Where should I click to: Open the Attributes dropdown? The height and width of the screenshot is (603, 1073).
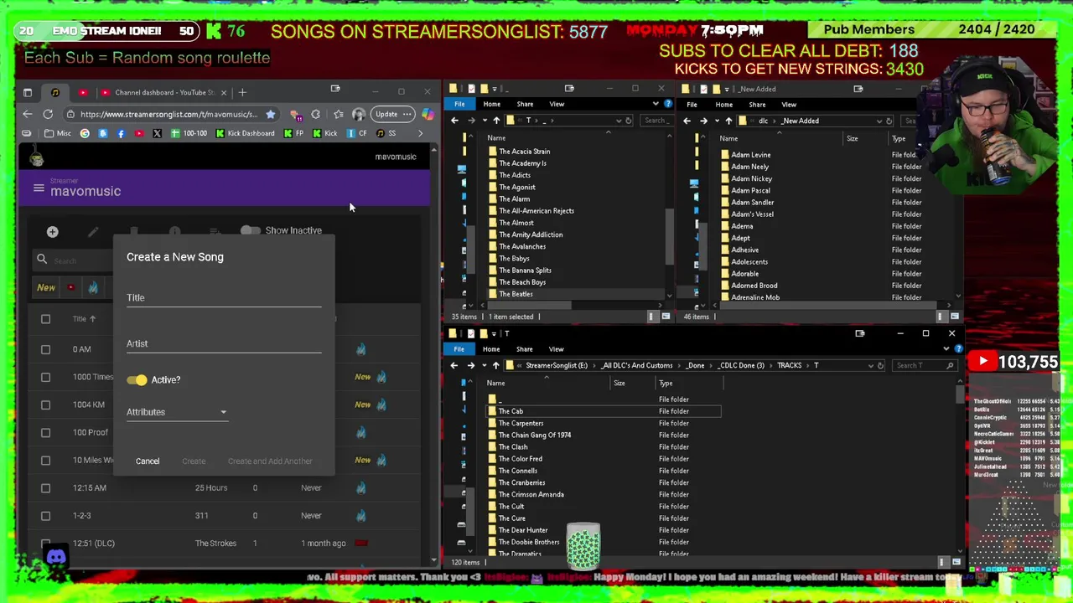pos(176,412)
